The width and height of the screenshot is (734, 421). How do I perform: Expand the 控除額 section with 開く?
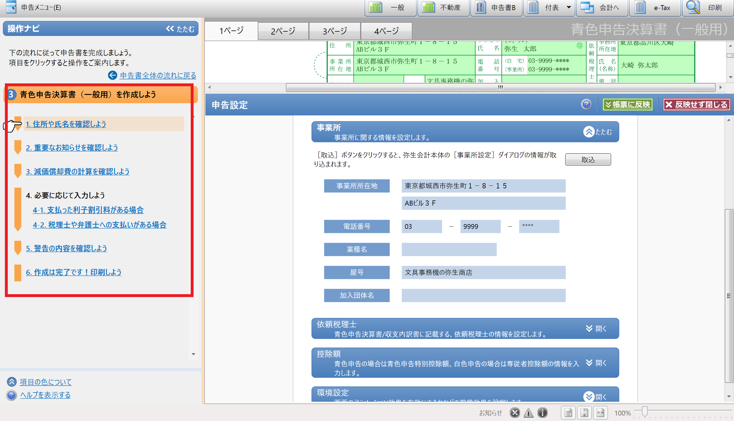[596, 363]
